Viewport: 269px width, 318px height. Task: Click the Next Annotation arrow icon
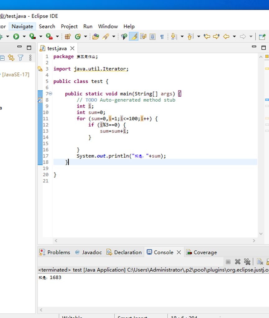[174, 37]
